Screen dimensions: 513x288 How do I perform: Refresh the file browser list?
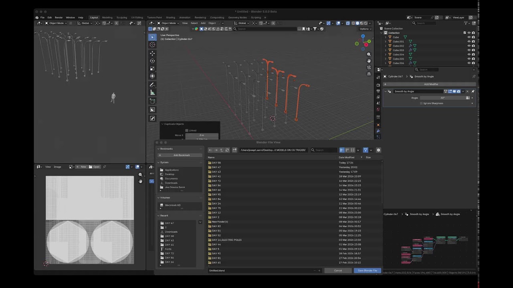pyautogui.click(x=227, y=150)
